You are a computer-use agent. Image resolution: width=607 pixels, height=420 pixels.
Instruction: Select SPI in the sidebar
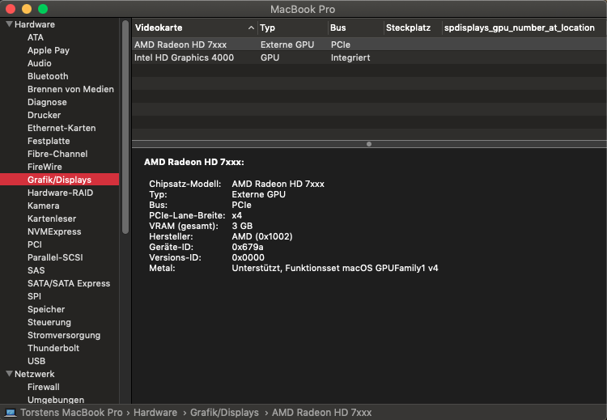[34, 296]
